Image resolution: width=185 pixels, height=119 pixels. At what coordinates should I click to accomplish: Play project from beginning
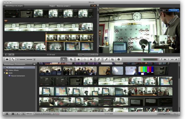(x=12, y=55)
